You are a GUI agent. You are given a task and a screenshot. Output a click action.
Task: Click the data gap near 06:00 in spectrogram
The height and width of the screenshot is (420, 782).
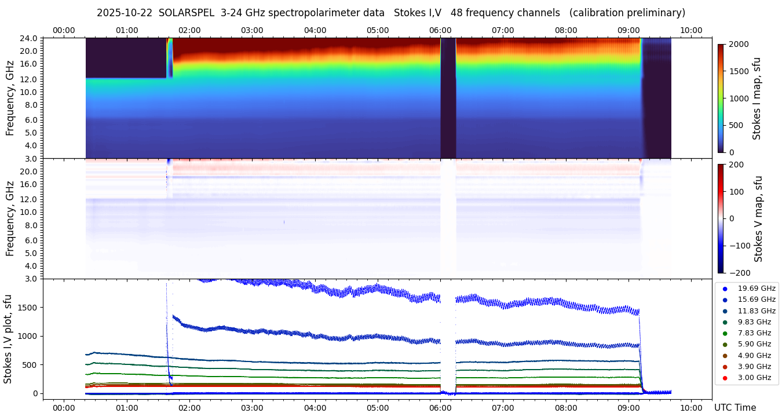tap(448, 98)
